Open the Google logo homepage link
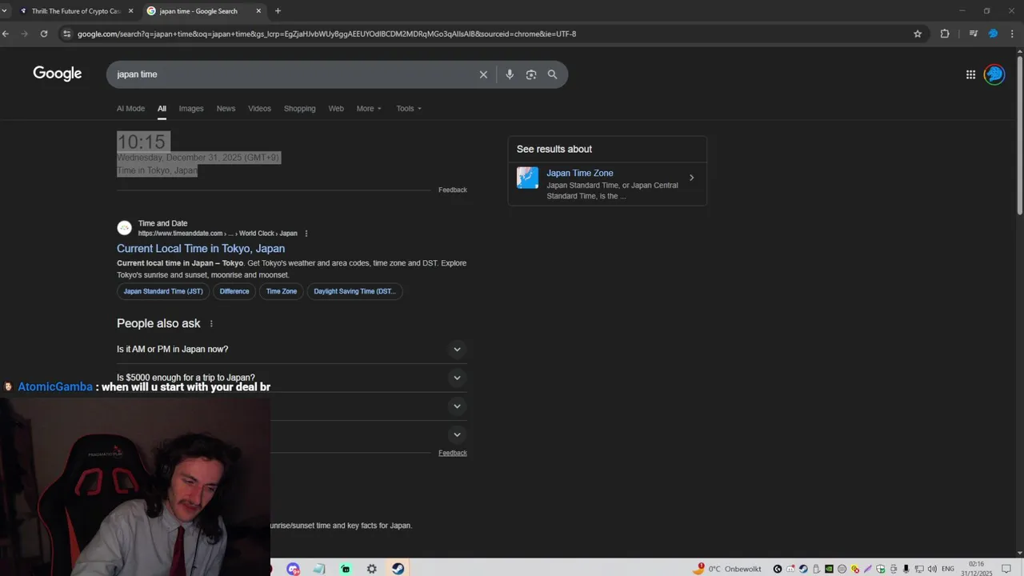The width and height of the screenshot is (1024, 576). pyautogui.click(x=58, y=74)
